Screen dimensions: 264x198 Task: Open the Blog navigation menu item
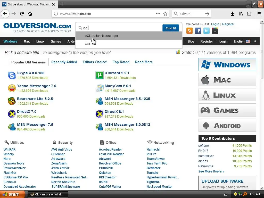pyautogui.click(x=191, y=42)
